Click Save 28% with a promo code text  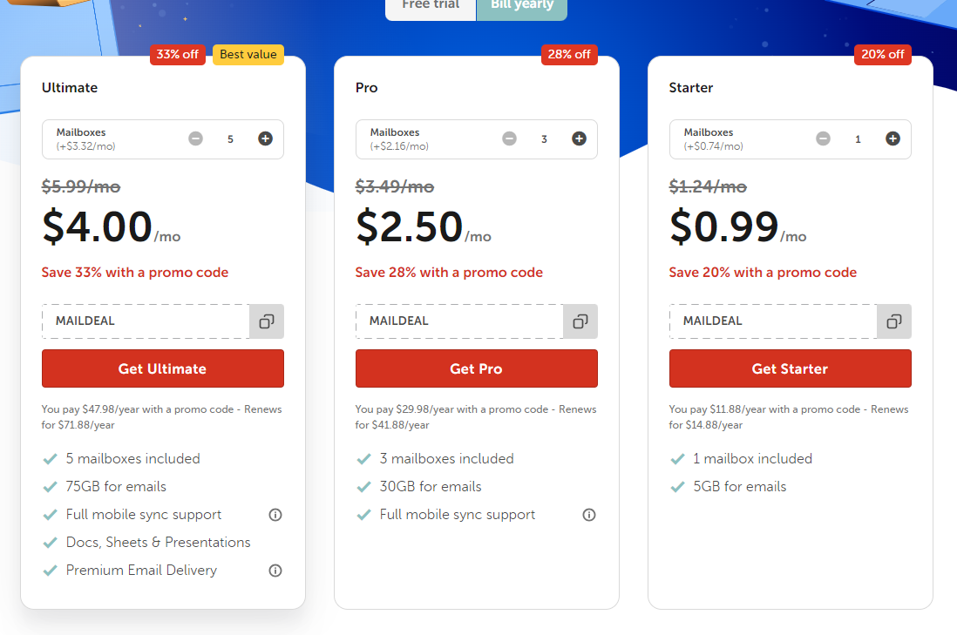[449, 273]
